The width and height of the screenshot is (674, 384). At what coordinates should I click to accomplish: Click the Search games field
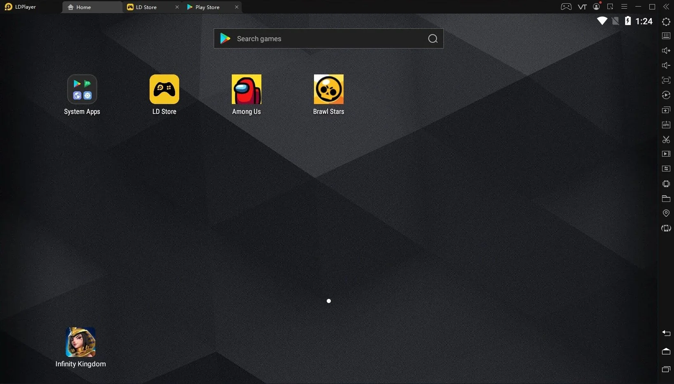click(x=328, y=38)
